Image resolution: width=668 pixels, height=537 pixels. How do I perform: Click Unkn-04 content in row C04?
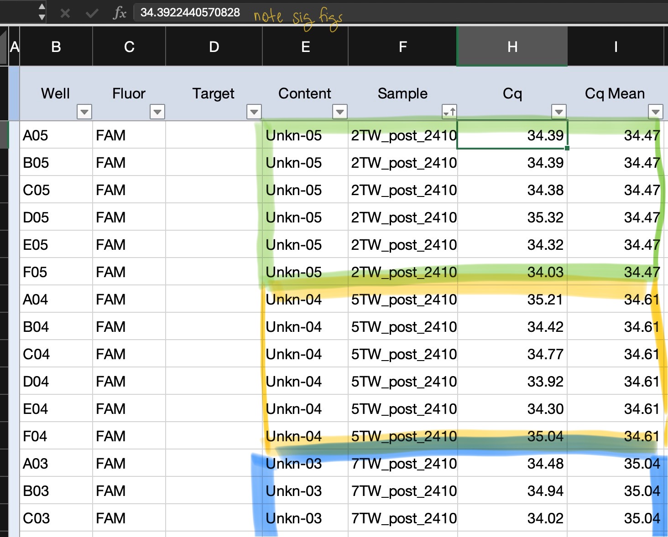coord(305,354)
